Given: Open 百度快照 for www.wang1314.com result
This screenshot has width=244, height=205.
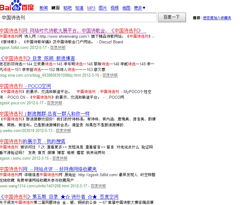Looking at the screenshot, I should (x=98, y=186).
